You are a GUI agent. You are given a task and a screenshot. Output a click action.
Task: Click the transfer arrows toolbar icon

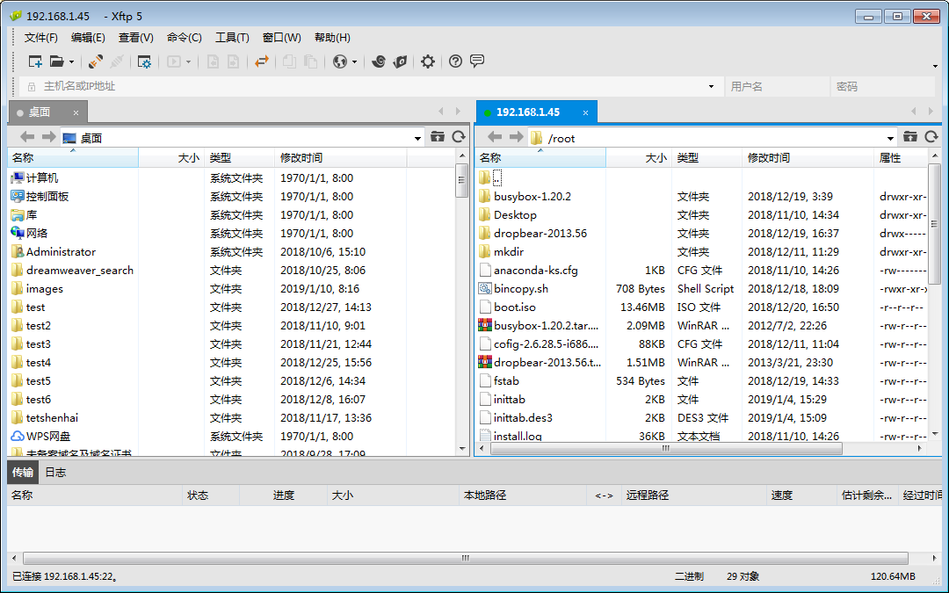(x=262, y=61)
